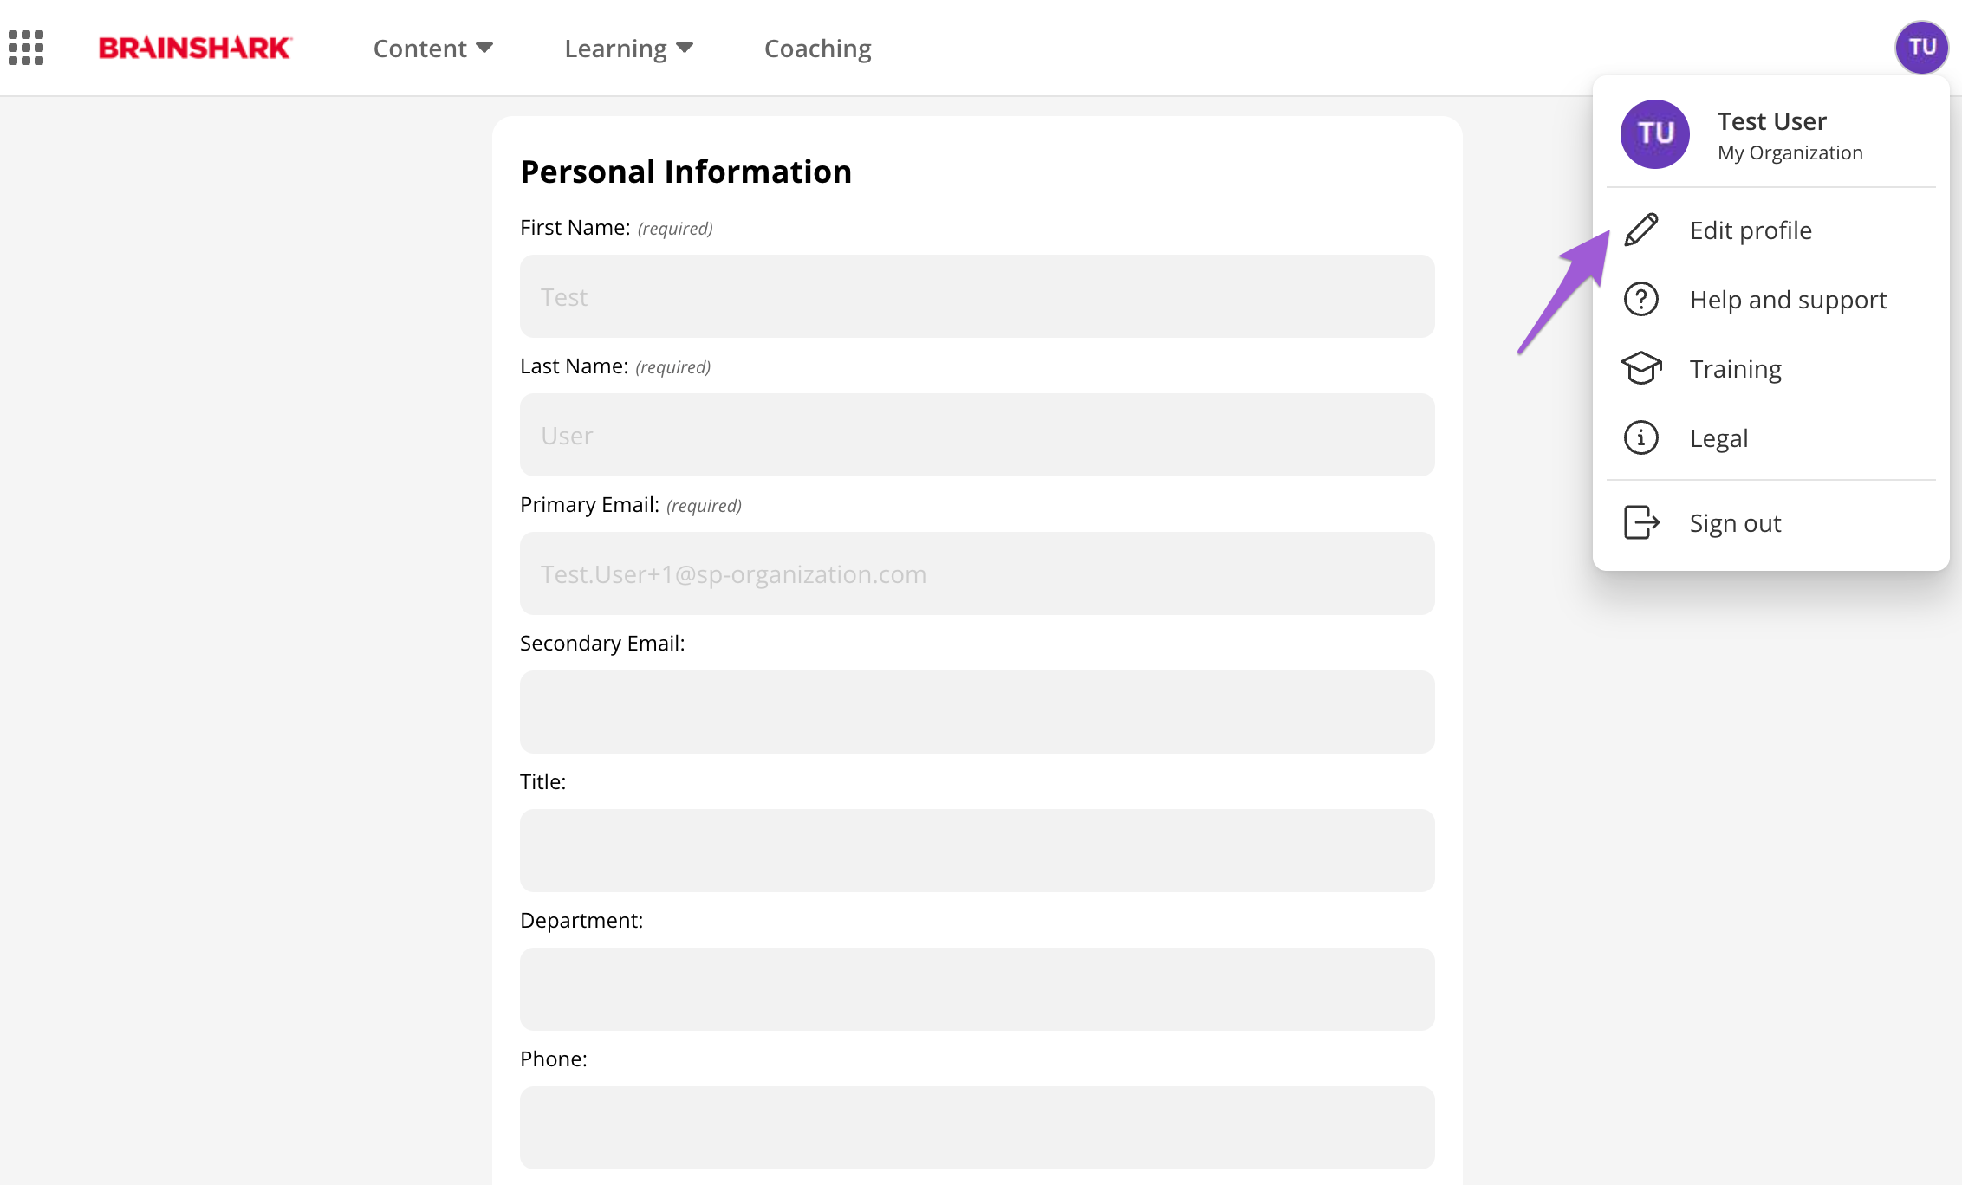The height and width of the screenshot is (1185, 1962).
Task: Click the info icon next to Legal
Action: pos(1640,437)
